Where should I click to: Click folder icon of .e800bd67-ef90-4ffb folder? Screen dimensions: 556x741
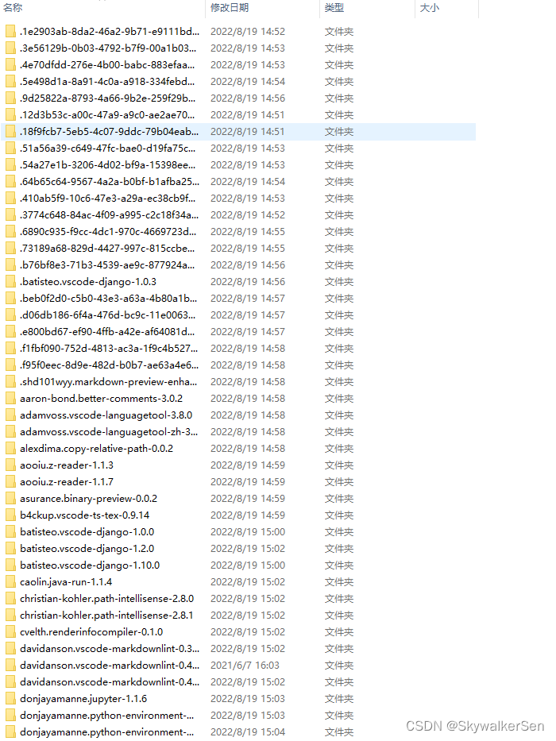pos(10,332)
